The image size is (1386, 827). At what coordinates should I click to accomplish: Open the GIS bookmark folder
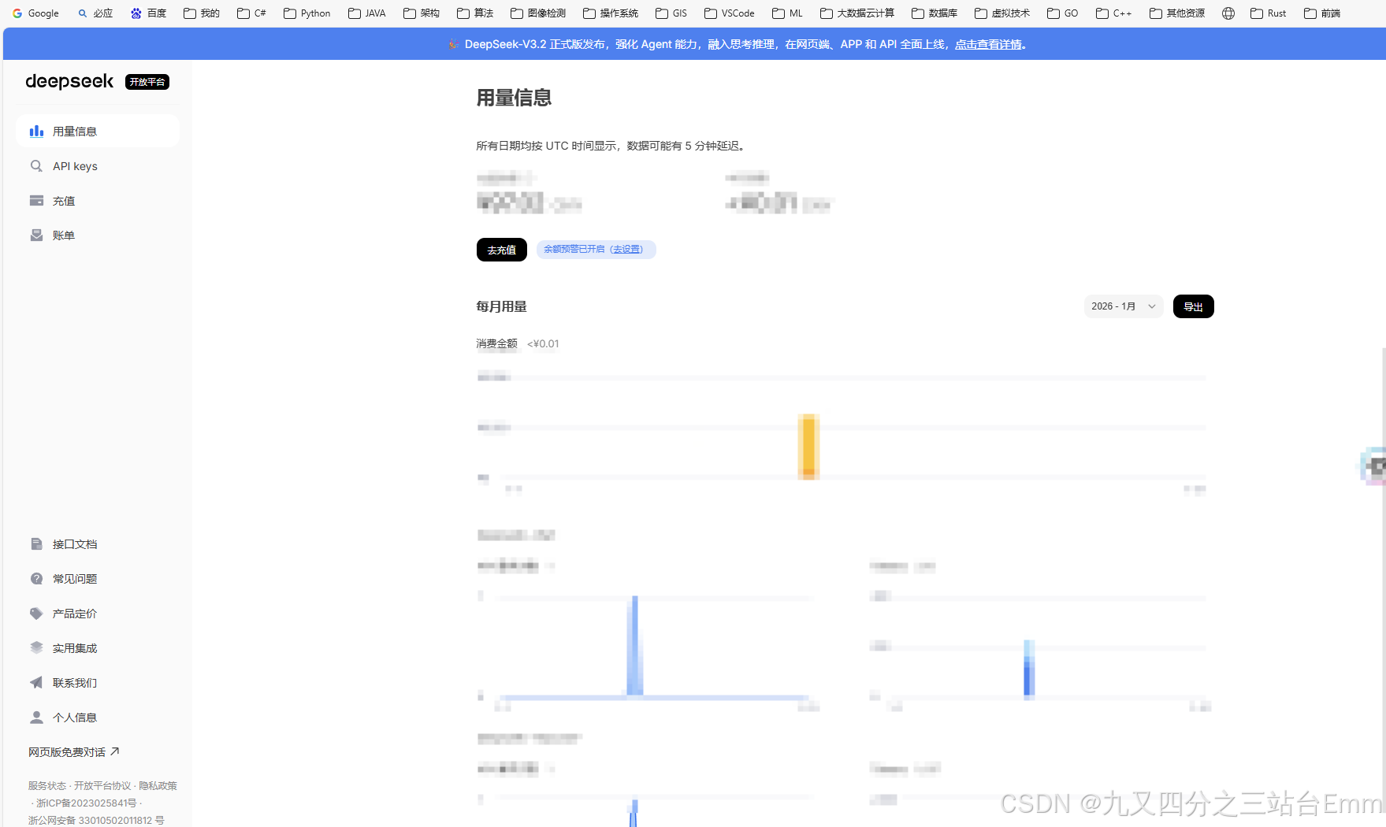[x=671, y=13]
